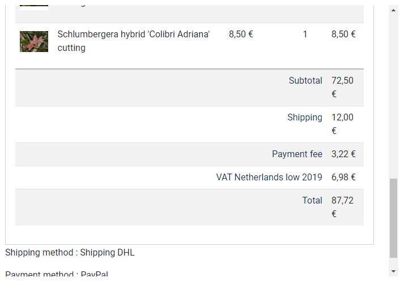
Task: Click the Subtotal label
Action: 305,81
